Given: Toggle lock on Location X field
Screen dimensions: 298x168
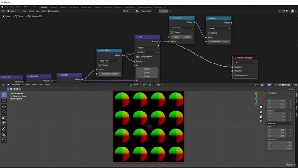Looking at the screenshot, I should (x=290, y=101).
